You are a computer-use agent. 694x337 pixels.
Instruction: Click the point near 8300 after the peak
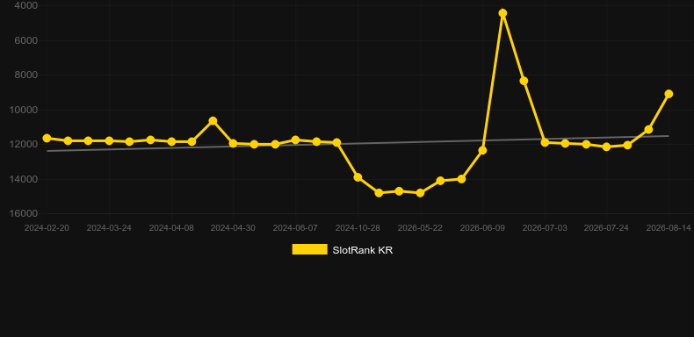(524, 81)
